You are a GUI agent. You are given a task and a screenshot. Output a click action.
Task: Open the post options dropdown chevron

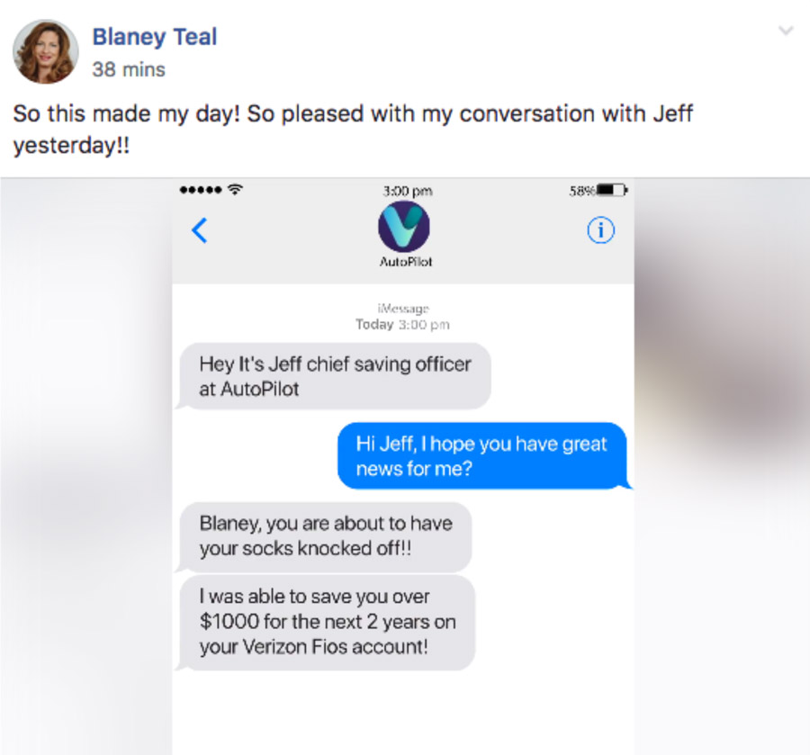[786, 31]
